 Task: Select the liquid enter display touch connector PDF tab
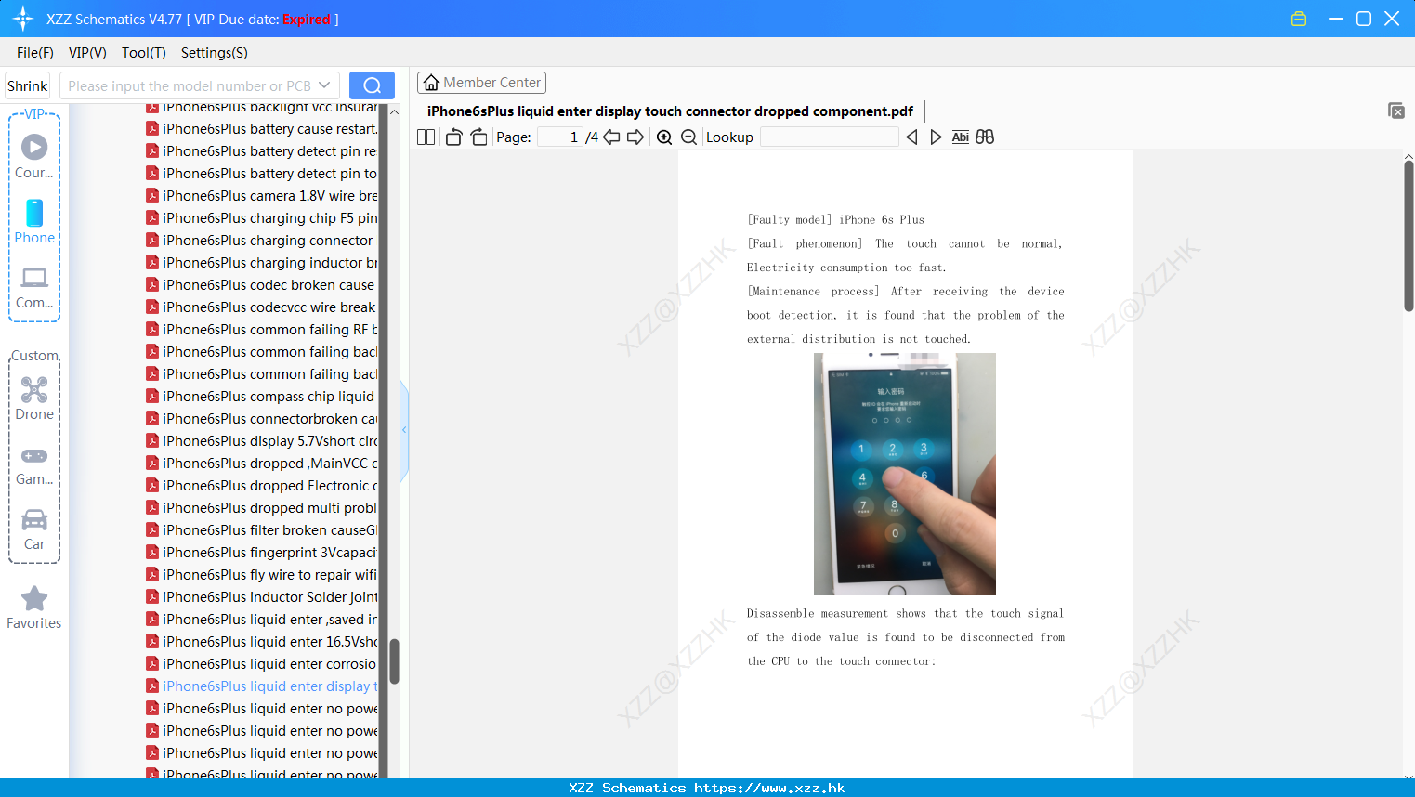tap(670, 111)
